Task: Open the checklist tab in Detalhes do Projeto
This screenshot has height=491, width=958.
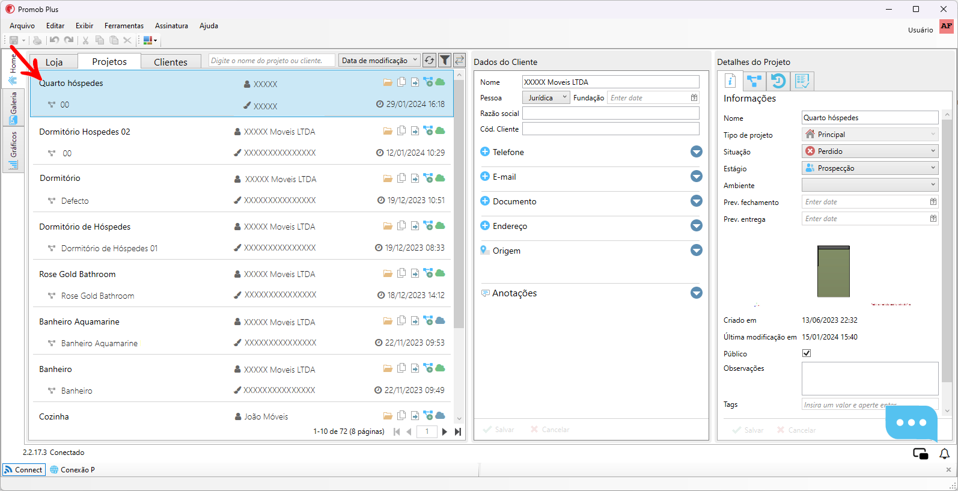Action: click(x=802, y=81)
